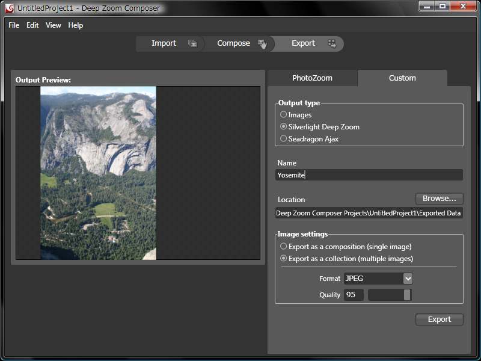Switch to the PhotoZoom tab
This screenshot has width=481, height=361.
tap(312, 78)
